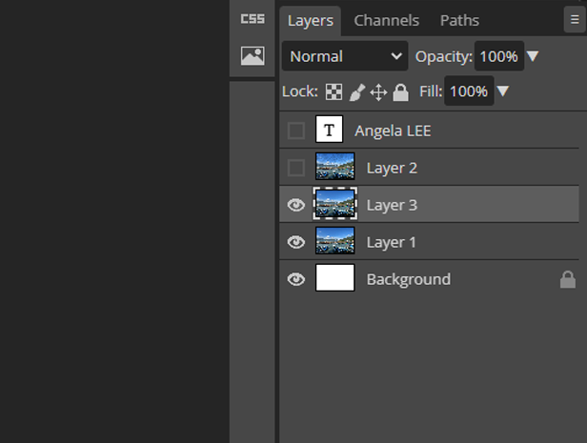Viewport: 587px width, 443px height.
Task: Open the CSS panel icon
Action: [x=253, y=19]
